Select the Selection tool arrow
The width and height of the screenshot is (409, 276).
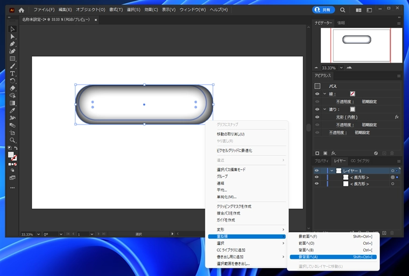(x=12, y=29)
